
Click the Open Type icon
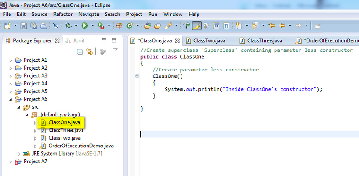[148, 26]
